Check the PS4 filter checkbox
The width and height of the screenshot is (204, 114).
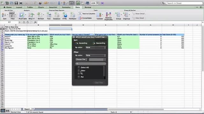[x=79, y=77]
